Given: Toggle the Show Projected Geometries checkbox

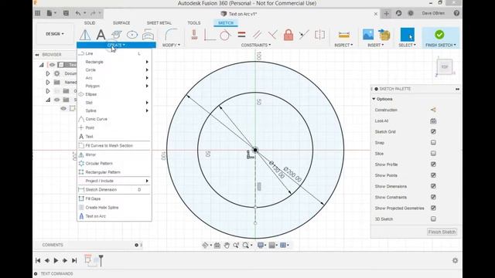Looking at the screenshot, I should click(433, 208).
